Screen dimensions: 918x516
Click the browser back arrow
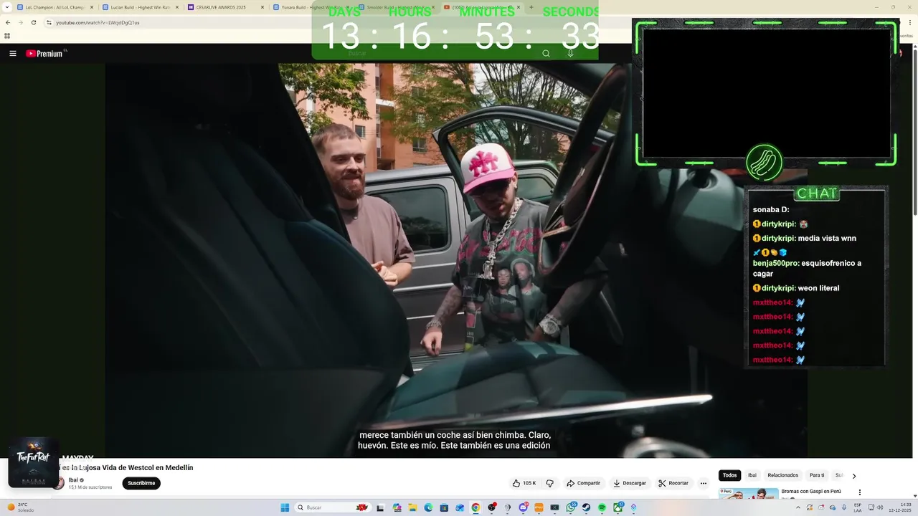pos(8,22)
